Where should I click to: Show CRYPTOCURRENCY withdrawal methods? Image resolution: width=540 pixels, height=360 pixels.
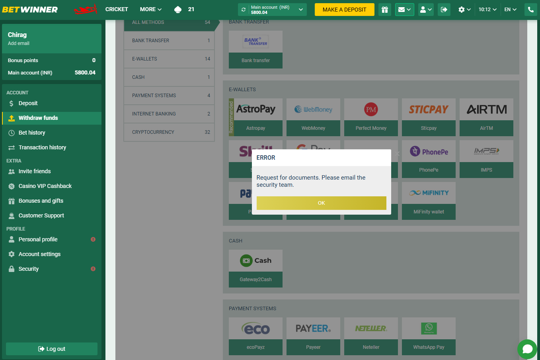[x=169, y=132]
